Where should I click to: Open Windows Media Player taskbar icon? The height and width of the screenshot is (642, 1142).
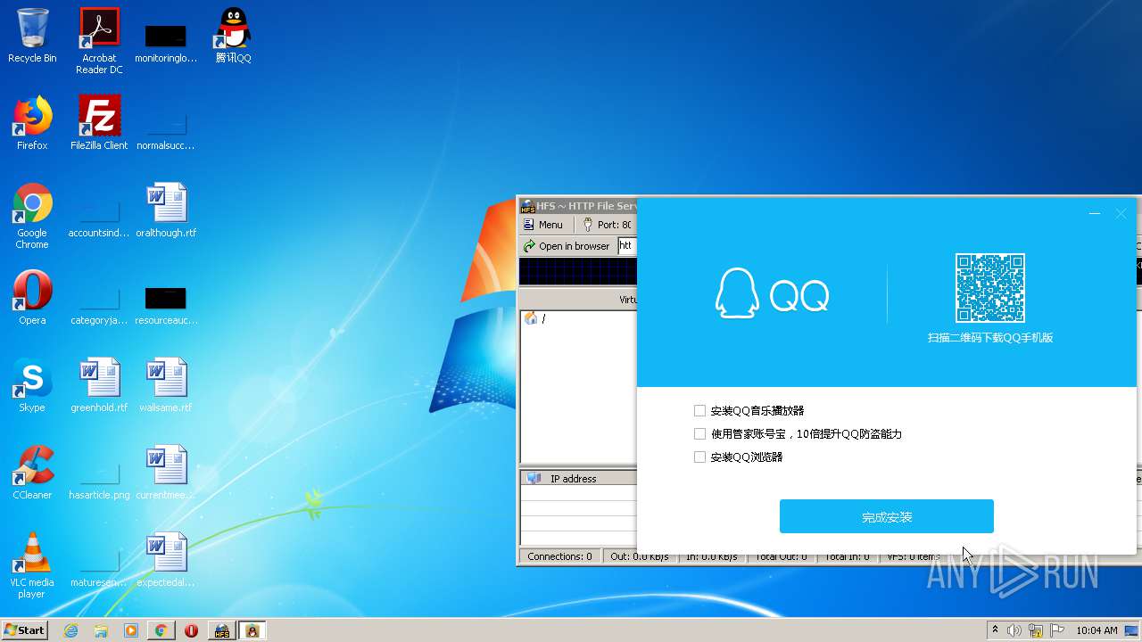click(131, 630)
